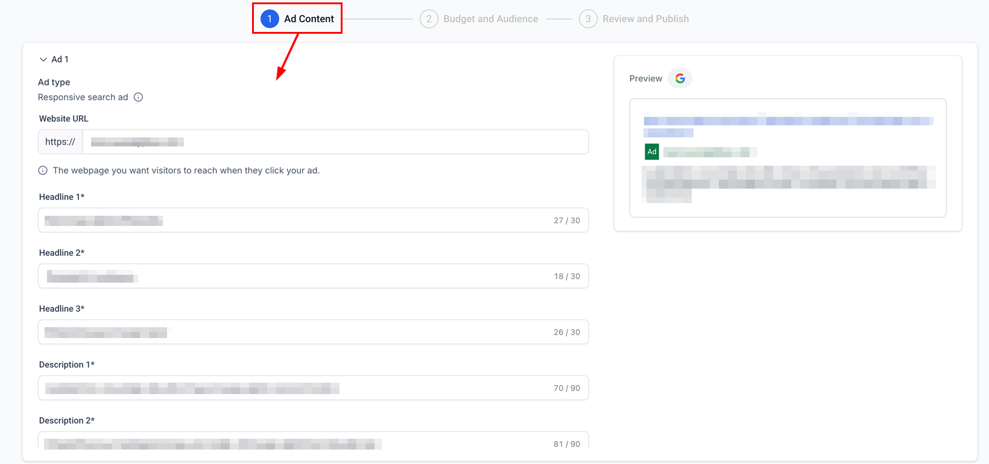Screen dimensions: 989x464
Task: Click the 'Ad type' label
Action: [54, 82]
